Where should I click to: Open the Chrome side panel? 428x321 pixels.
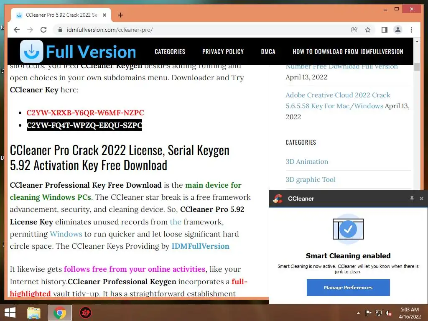coord(385,30)
